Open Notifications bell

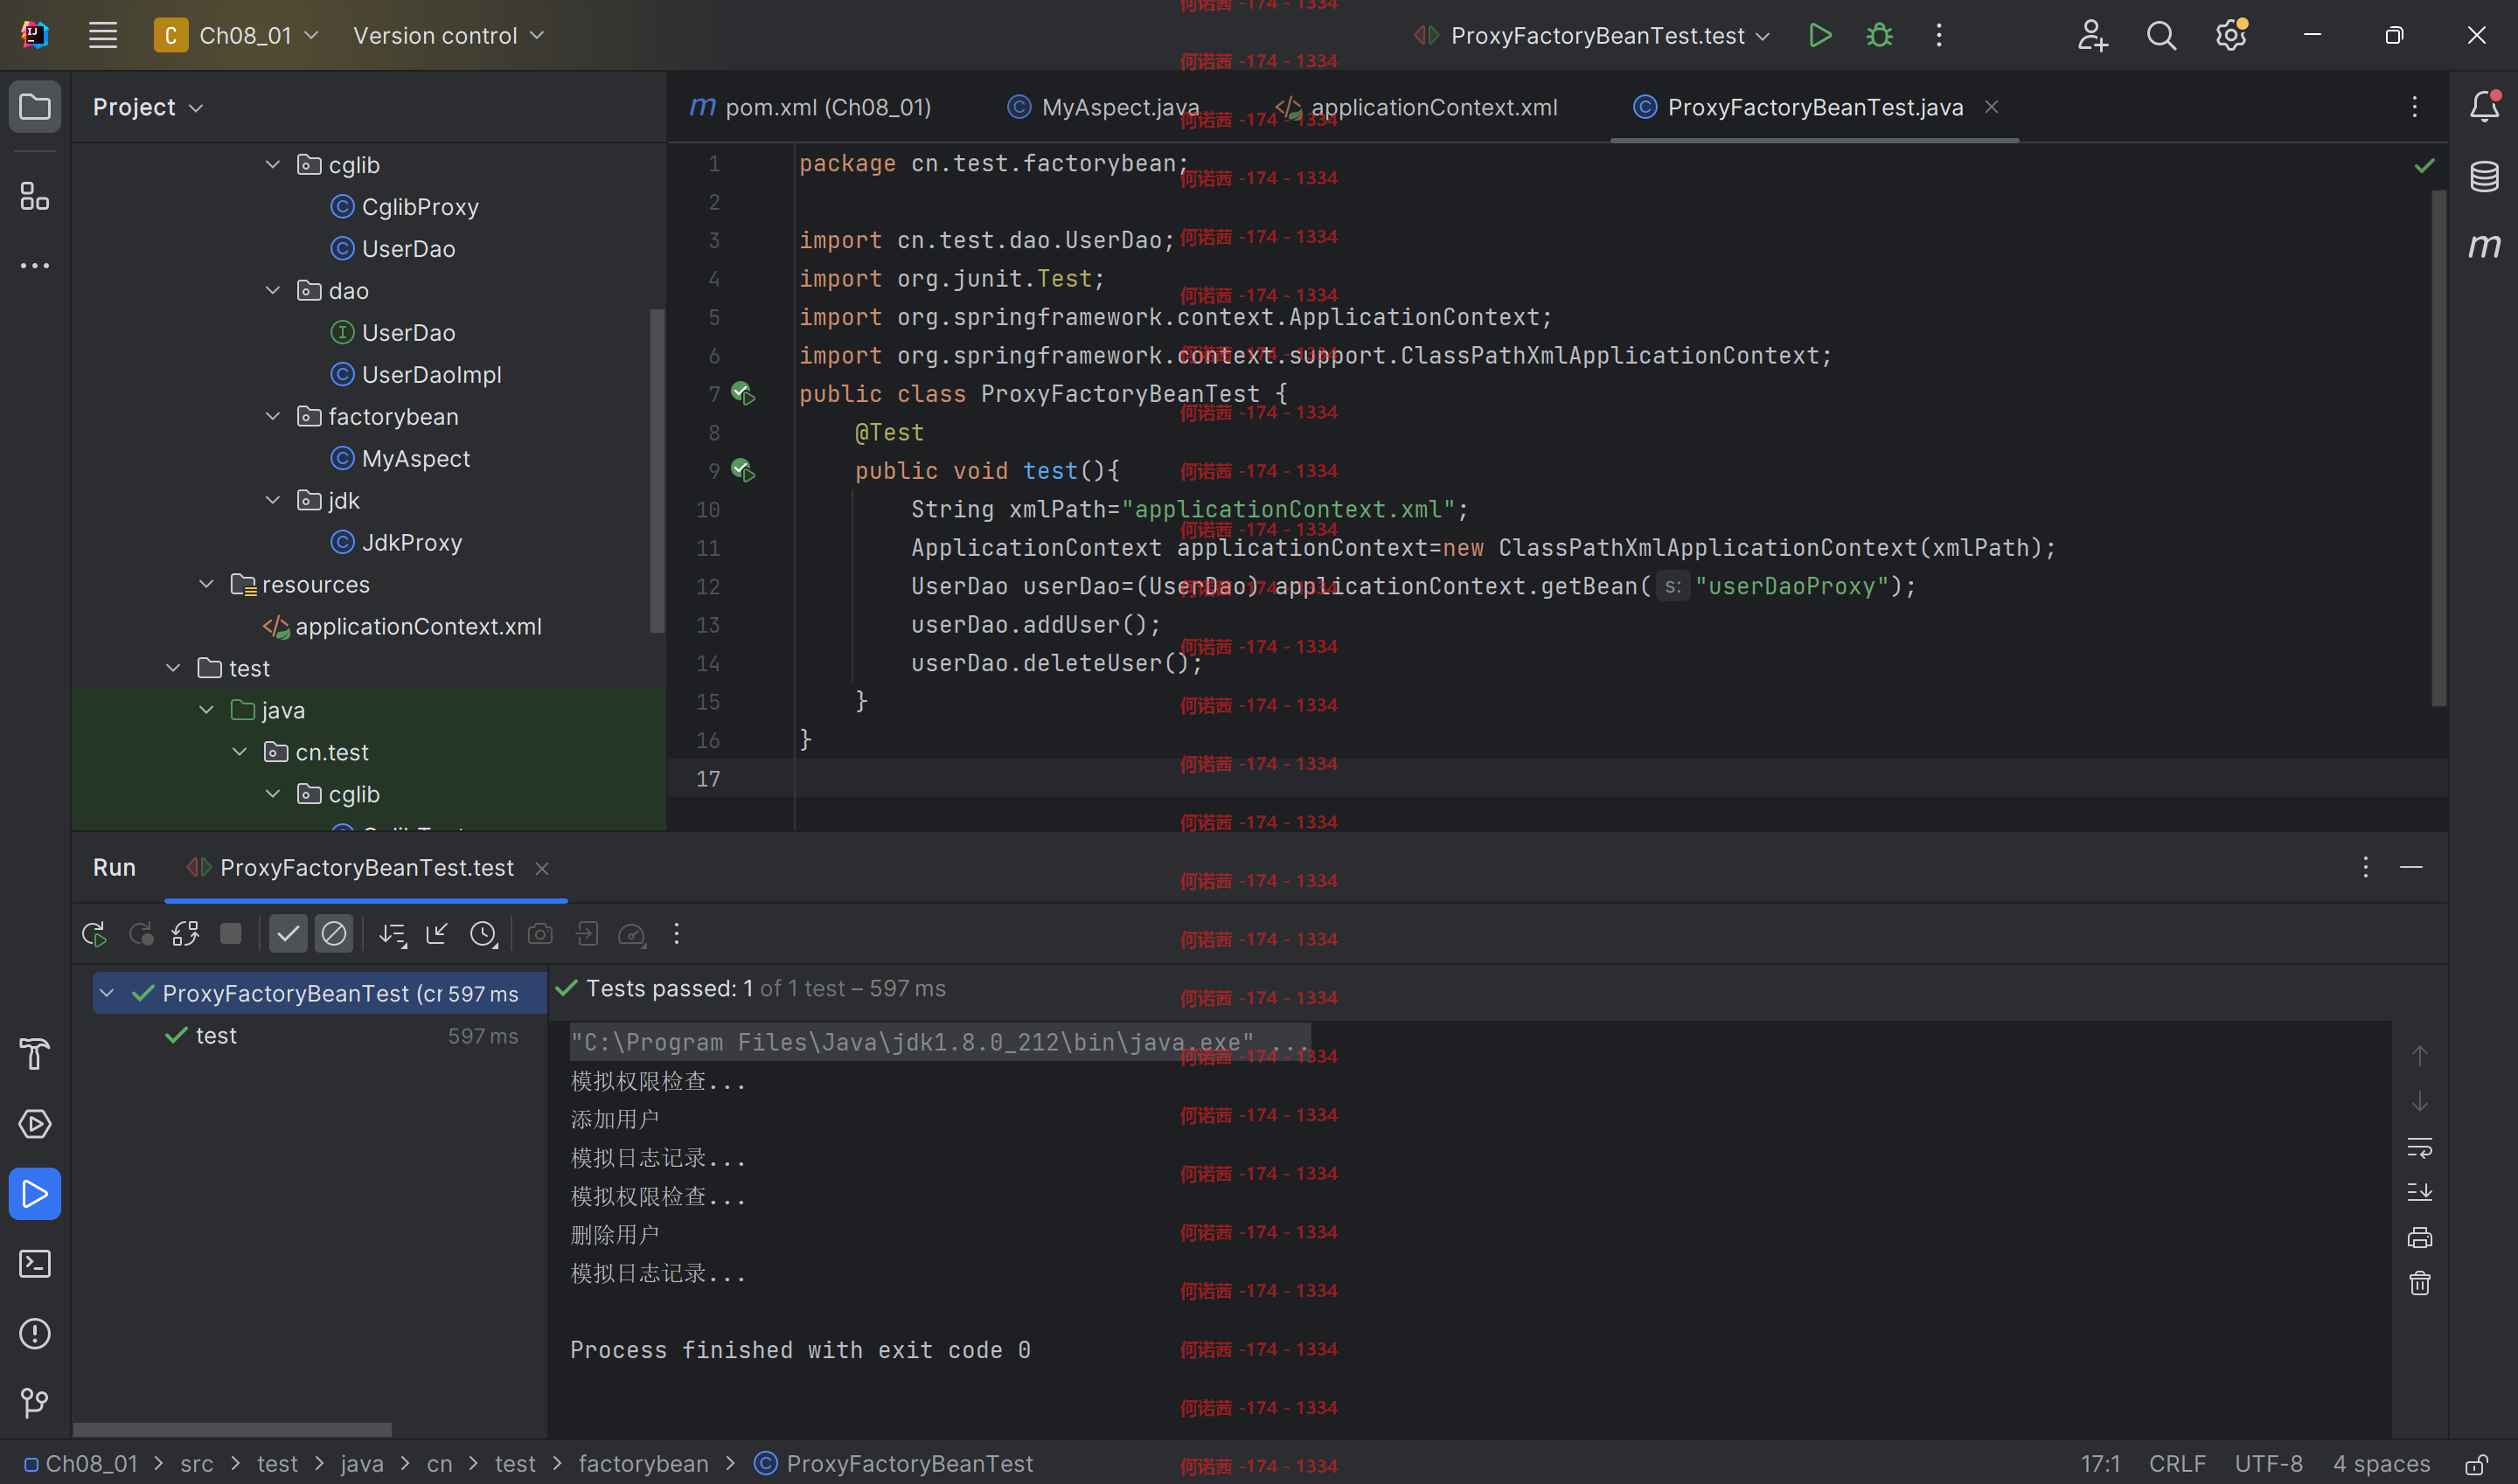pos(2484,106)
